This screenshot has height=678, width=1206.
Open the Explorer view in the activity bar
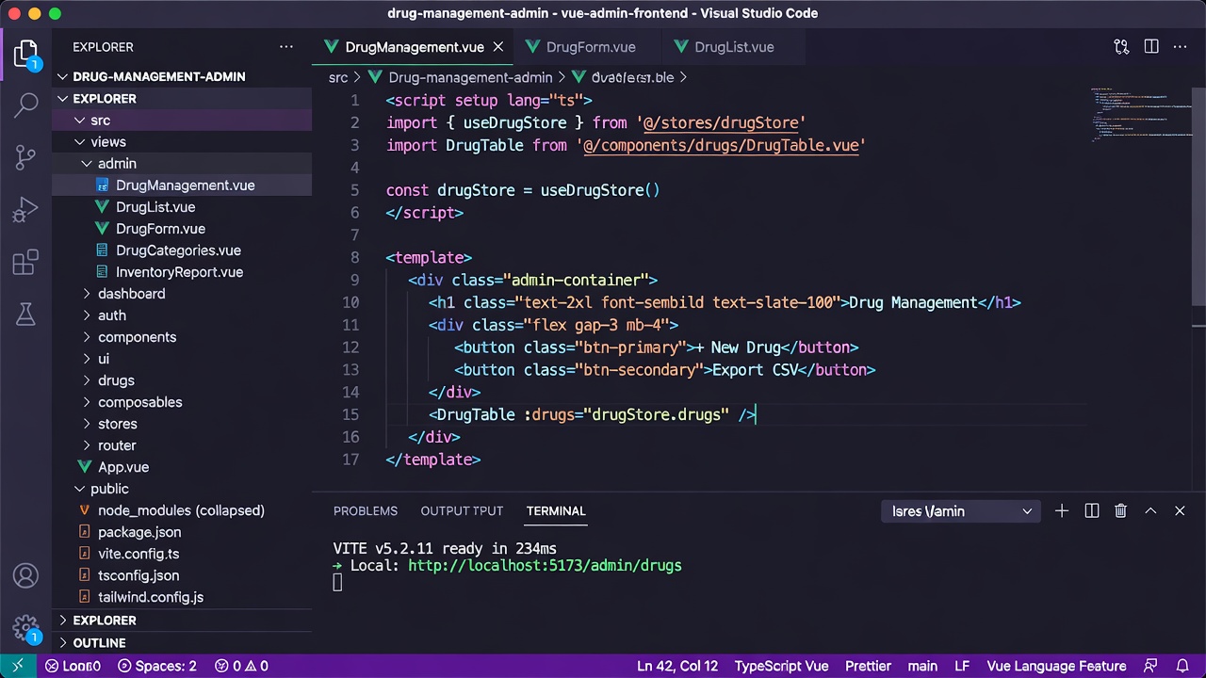click(25, 54)
